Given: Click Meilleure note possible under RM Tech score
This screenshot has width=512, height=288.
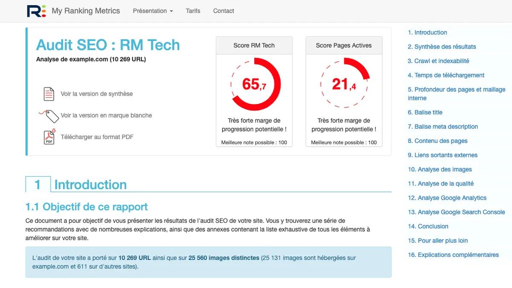Looking at the screenshot, I should click(x=254, y=143).
